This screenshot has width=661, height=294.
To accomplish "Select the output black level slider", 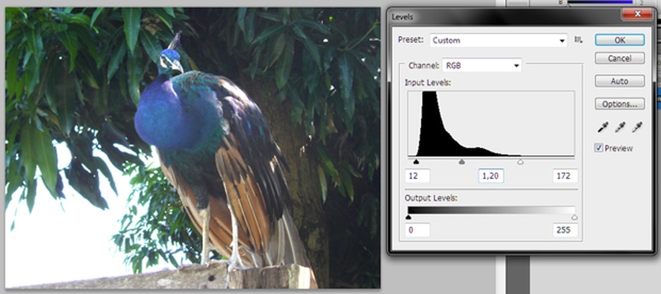I will point(408,217).
